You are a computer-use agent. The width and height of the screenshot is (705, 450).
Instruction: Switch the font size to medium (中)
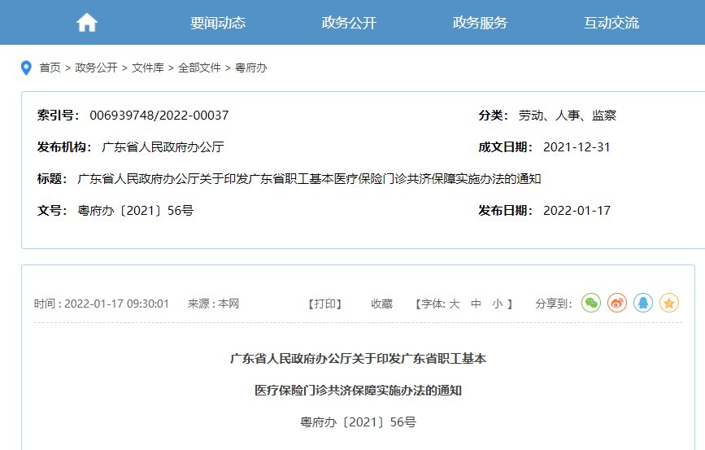[477, 304]
